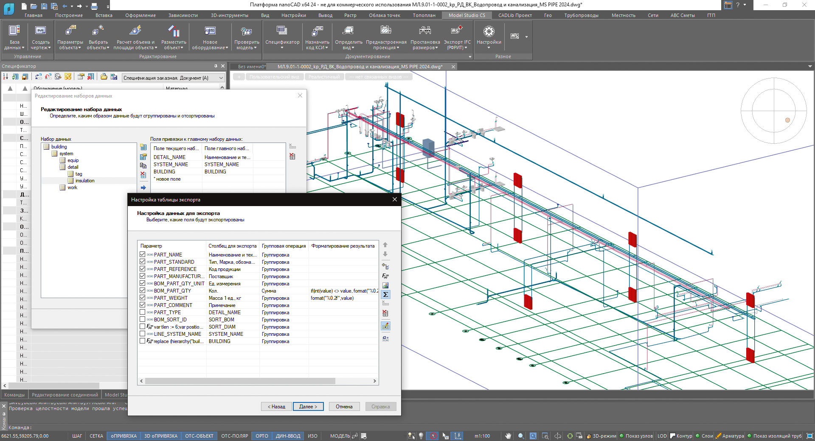Open the Без имени0 document tab
The image size is (815, 441).
(x=251, y=67)
